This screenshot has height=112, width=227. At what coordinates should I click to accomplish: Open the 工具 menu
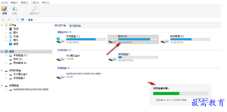35,3
